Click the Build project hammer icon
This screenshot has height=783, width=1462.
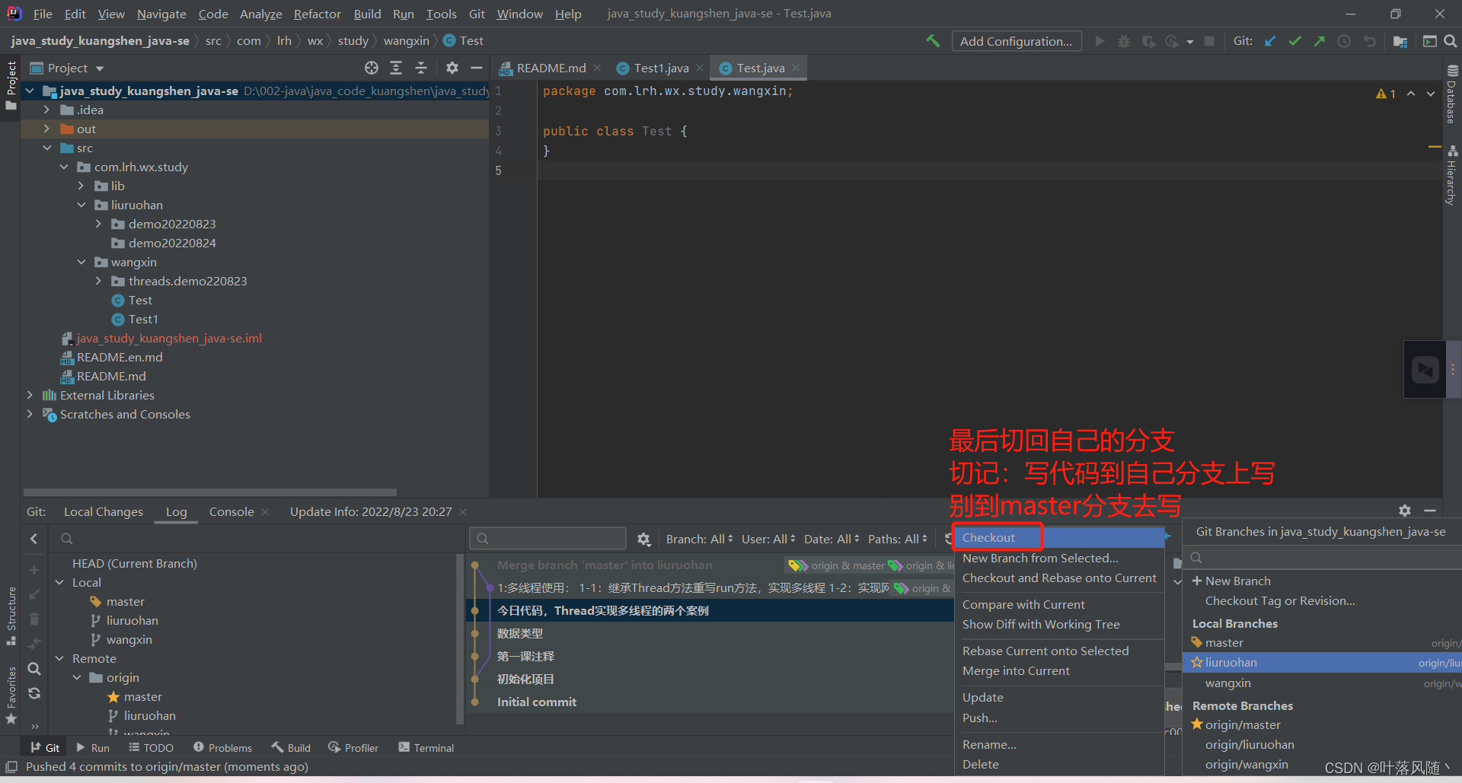point(933,41)
